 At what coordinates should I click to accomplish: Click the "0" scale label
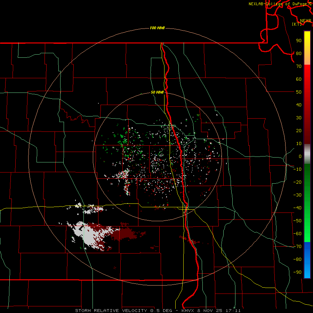click(300, 156)
